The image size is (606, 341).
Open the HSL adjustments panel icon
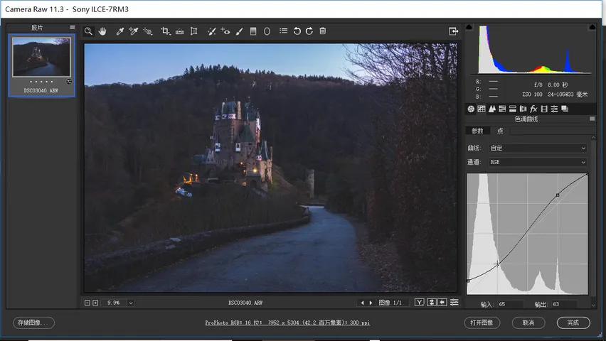click(x=502, y=109)
